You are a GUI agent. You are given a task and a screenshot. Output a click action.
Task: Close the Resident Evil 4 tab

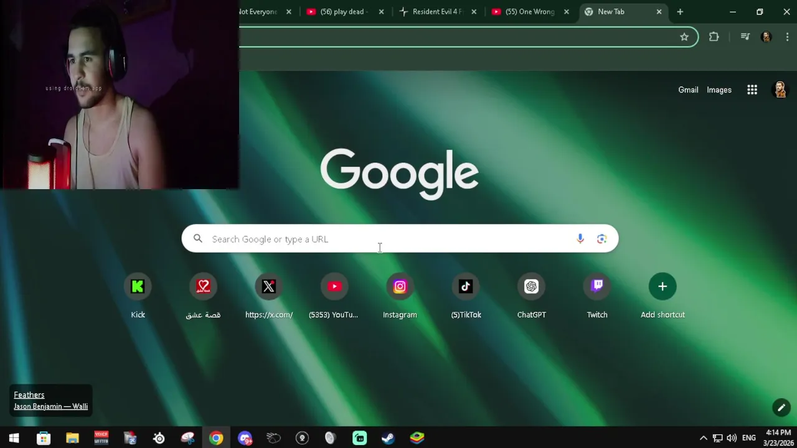[474, 12]
